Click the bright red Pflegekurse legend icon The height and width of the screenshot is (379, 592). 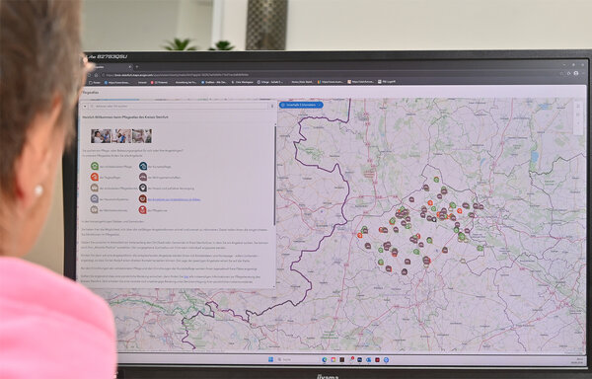(x=143, y=210)
